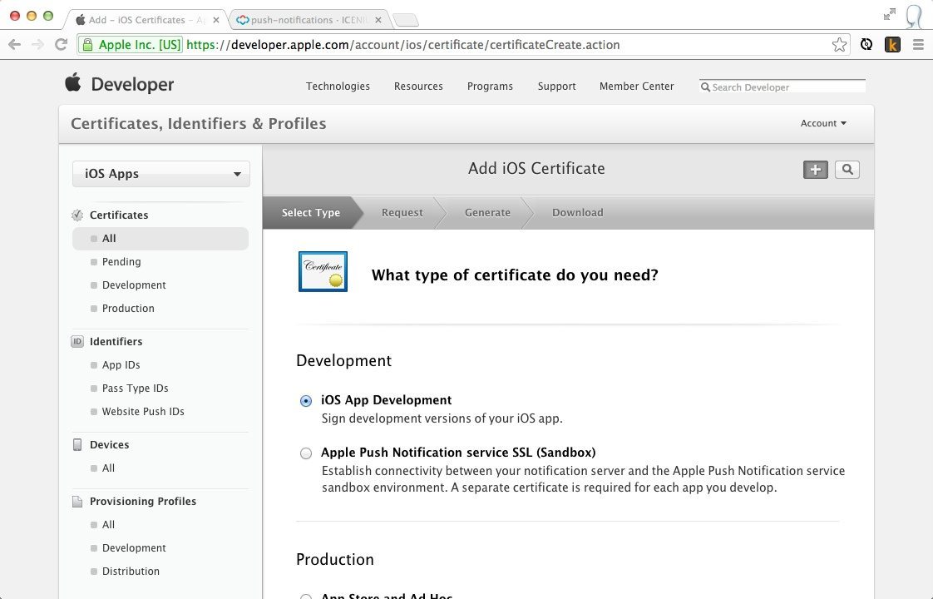This screenshot has height=599, width=933.
Task: Open the iOS Apps platform dropdown
Action: [161, 174]
